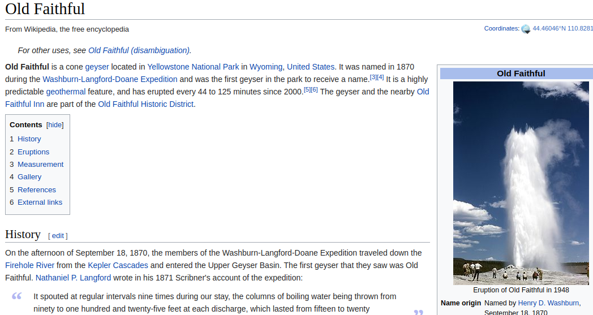The width and height of the screenshot is (593, 315).
Task: Click the History section heading
Action: pos(23,235)
